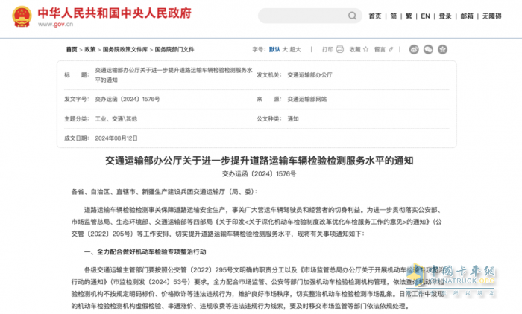Select 大 font size
The width and height of the screenshot is (522, 314).
(x=285, y=50)
